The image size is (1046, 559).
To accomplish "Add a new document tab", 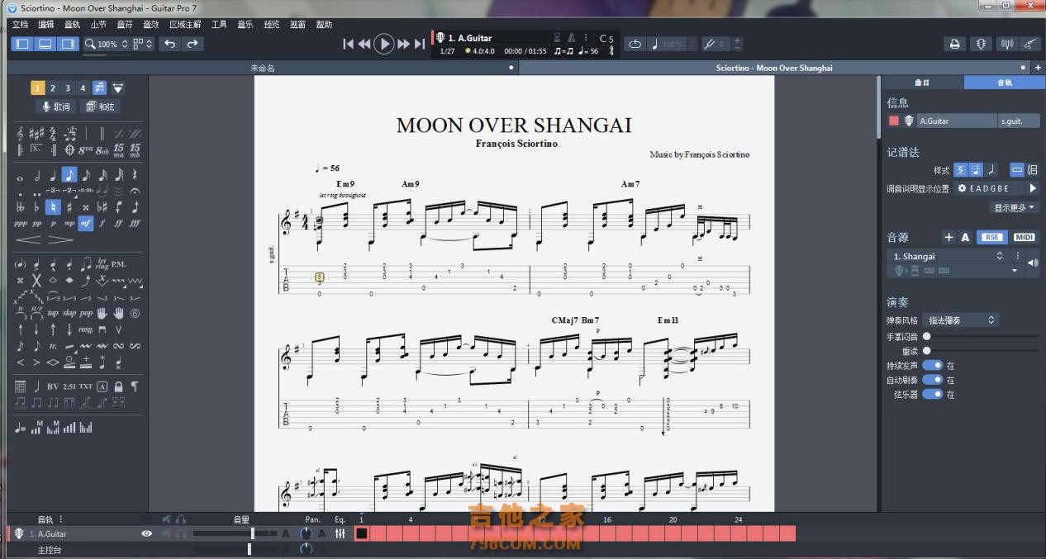I will click(x=1038, y=68).
